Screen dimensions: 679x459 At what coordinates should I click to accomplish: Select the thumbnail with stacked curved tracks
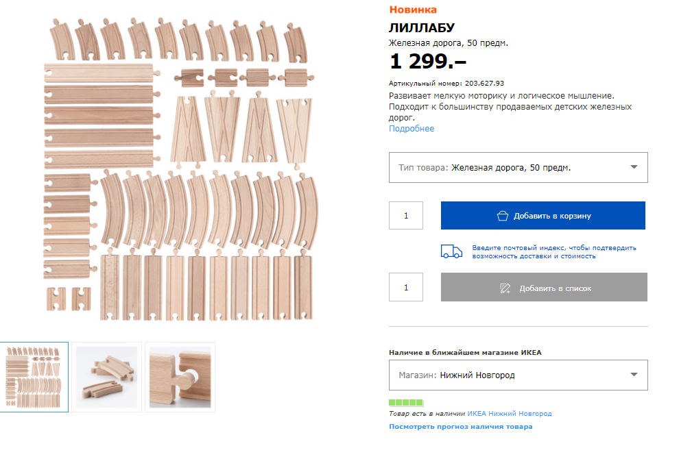tap(107, 377)
